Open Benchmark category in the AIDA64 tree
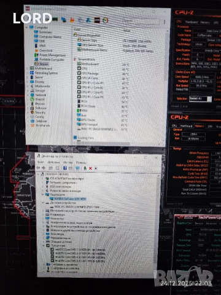The image size is (221, 295). pos(43,125)
